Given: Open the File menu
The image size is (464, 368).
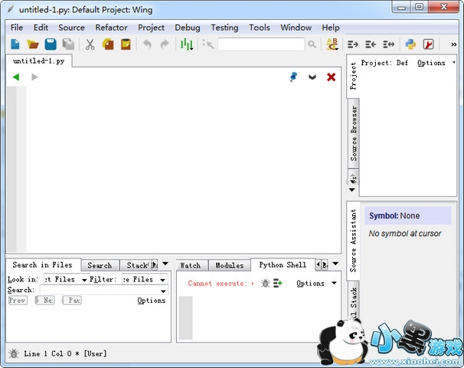Looking at the screenshot, I should 17,28.
